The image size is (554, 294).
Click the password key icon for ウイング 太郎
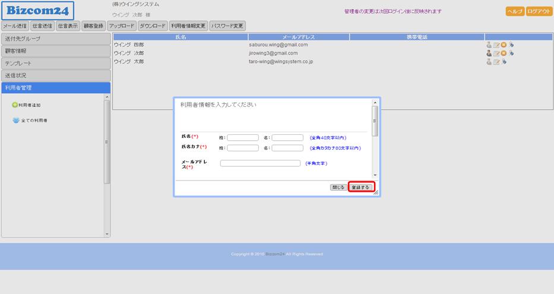point(504,61)
